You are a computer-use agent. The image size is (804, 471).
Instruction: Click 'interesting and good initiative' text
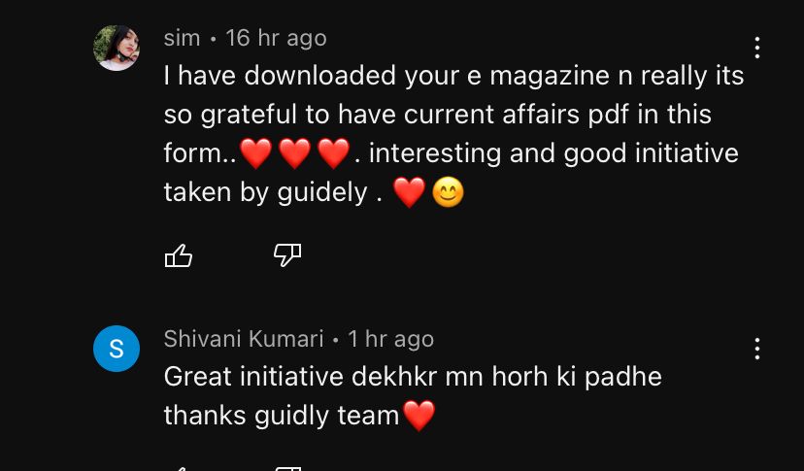(553, 153)
